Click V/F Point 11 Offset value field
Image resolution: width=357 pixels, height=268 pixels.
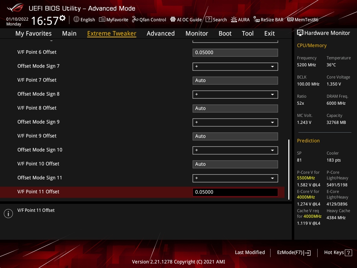click(235, 192)
